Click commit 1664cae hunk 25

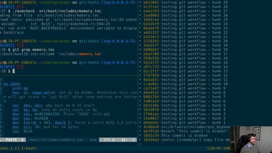coord(185,20)
